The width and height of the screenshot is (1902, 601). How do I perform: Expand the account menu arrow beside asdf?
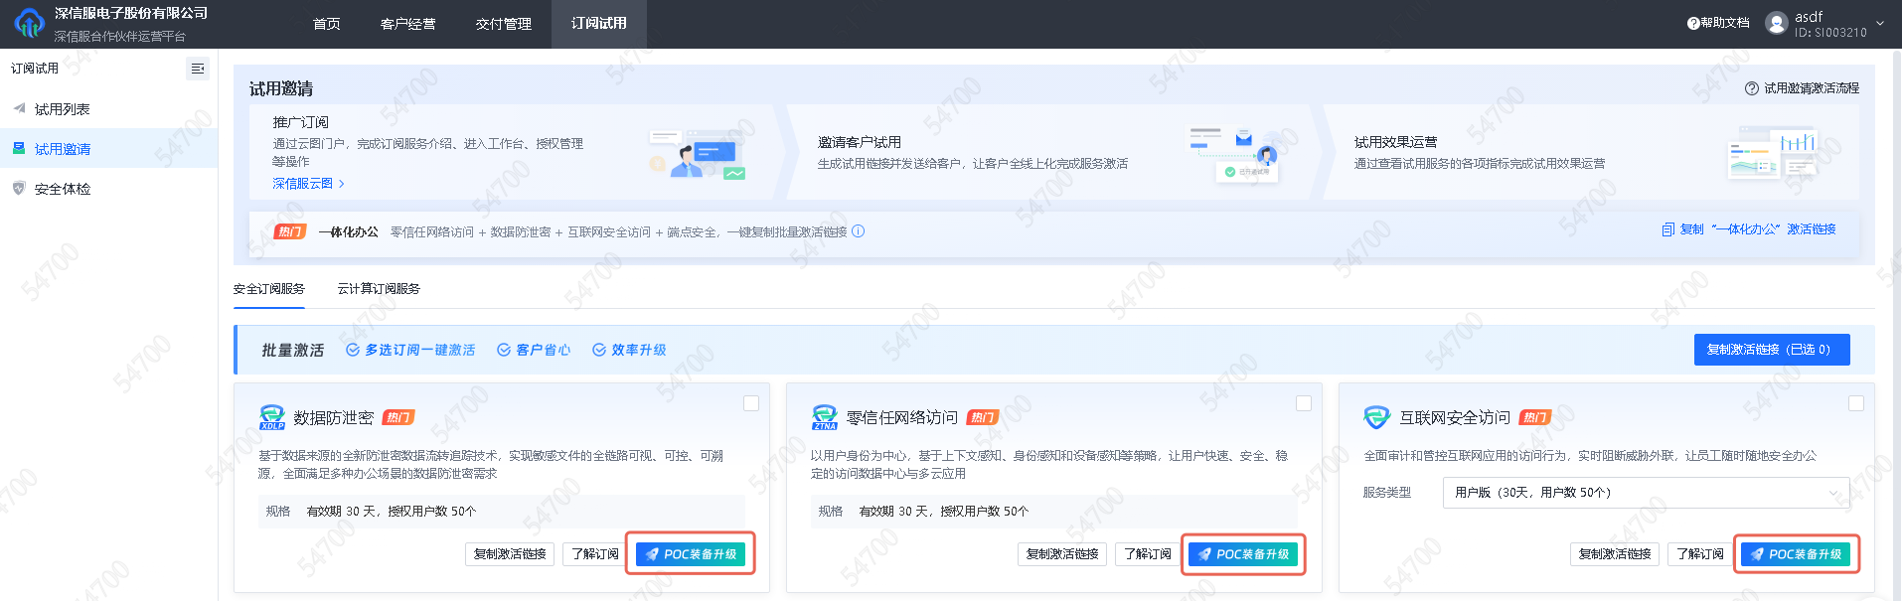[x=1880, y=24]
